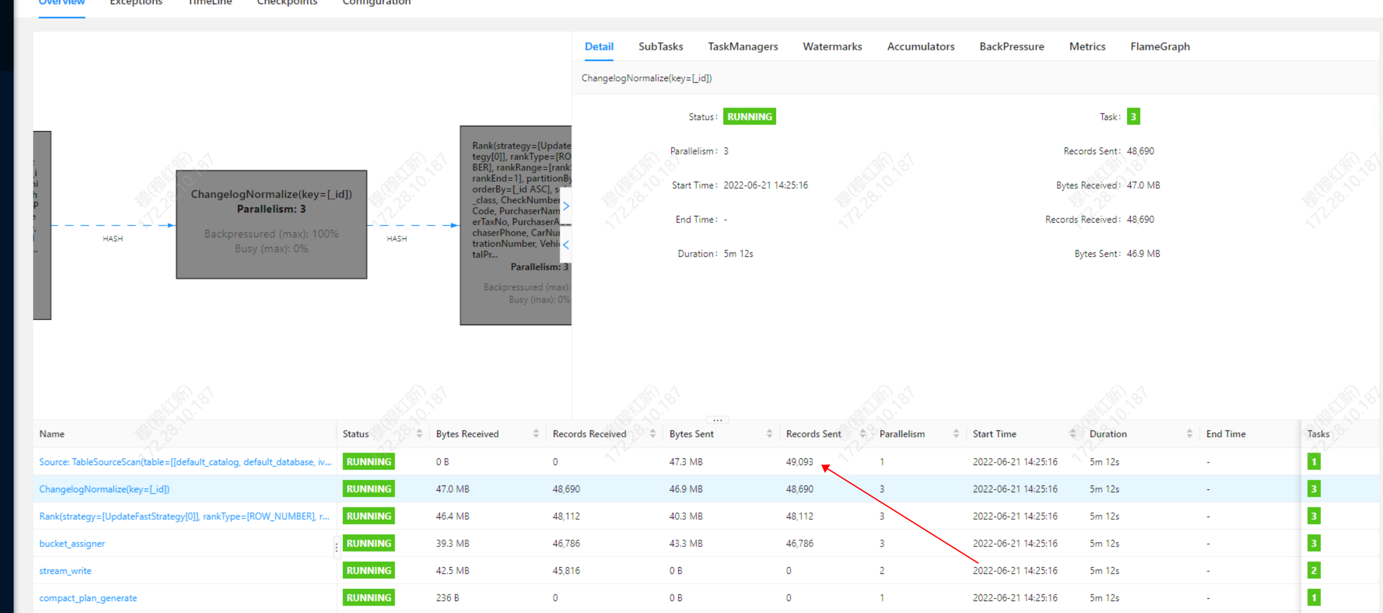Open the TimeLine tab
1383x613 pixels.
[x=210, y=3]
